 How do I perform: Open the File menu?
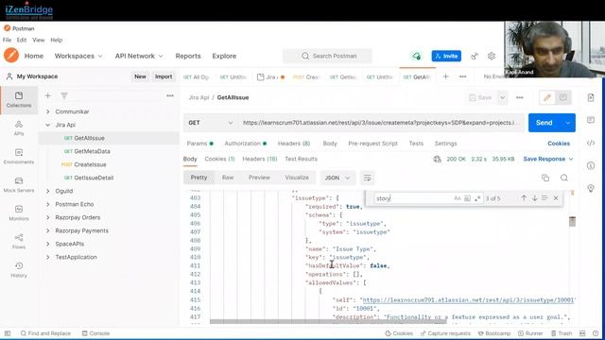pos(7,40)
